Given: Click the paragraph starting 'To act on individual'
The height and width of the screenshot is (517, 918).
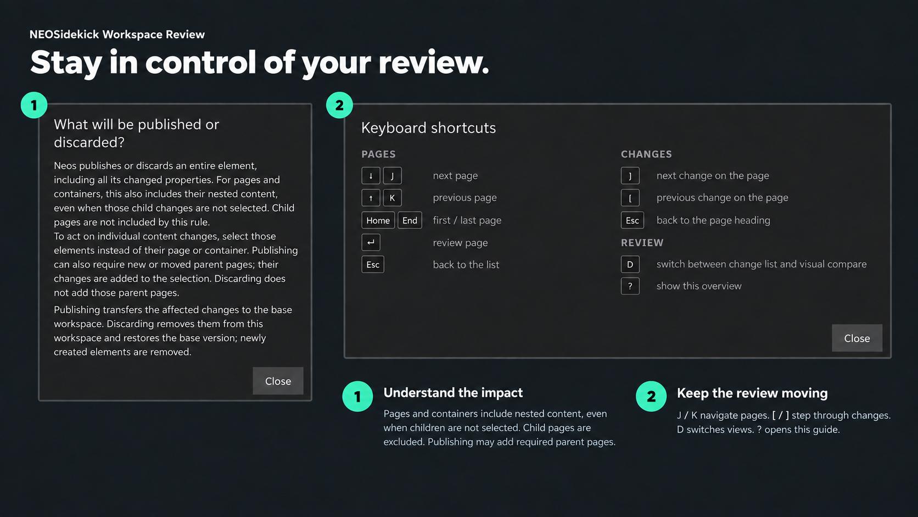Looking at the screenshot, I should pos(176,264).
